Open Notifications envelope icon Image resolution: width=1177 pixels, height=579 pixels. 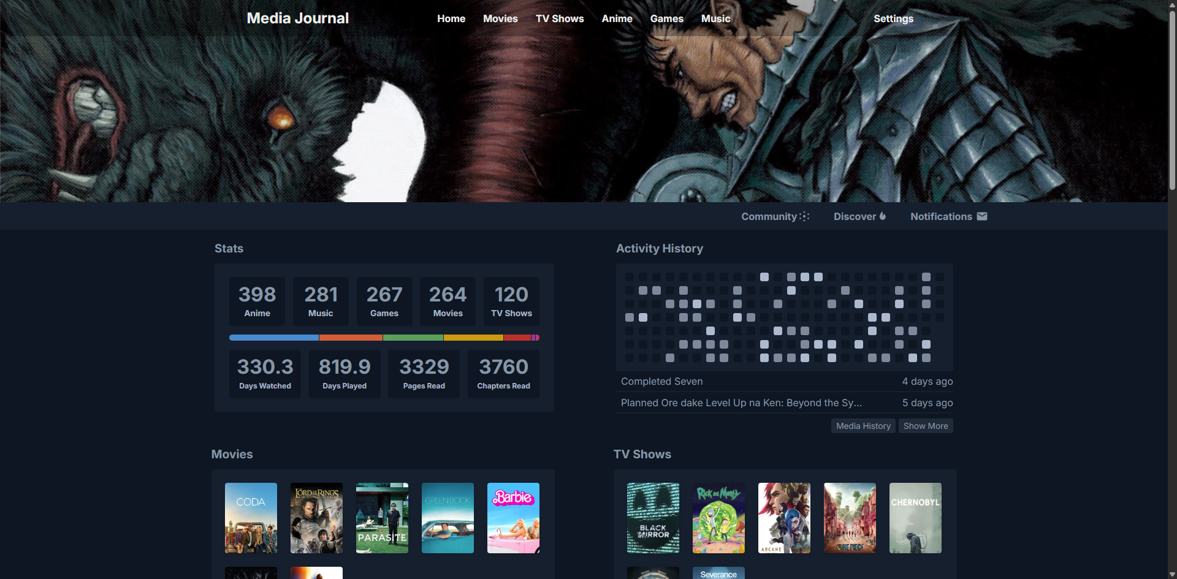[x=948, y=216]
